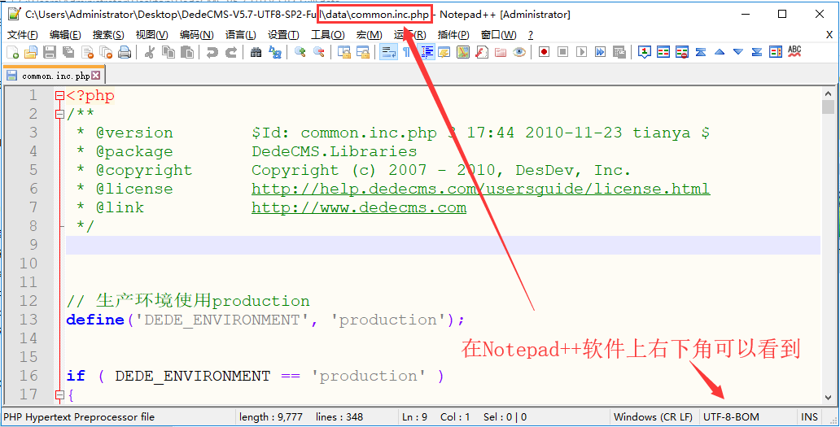The image size is (840, 427).
Task: Click the New file toolbar icon
Action: [x=12, y=52]
